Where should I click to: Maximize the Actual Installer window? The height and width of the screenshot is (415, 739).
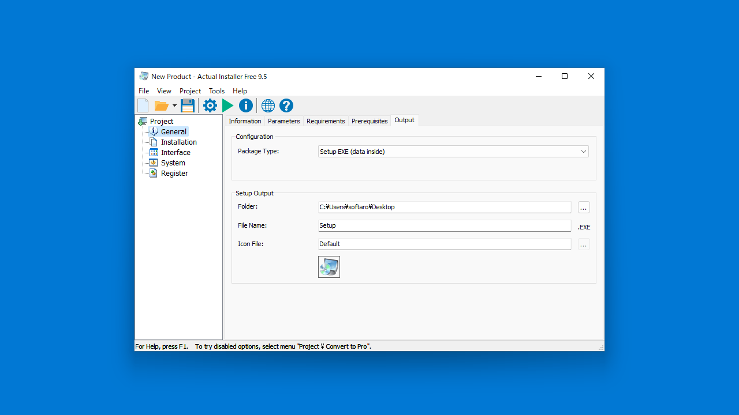pos(565,76)
